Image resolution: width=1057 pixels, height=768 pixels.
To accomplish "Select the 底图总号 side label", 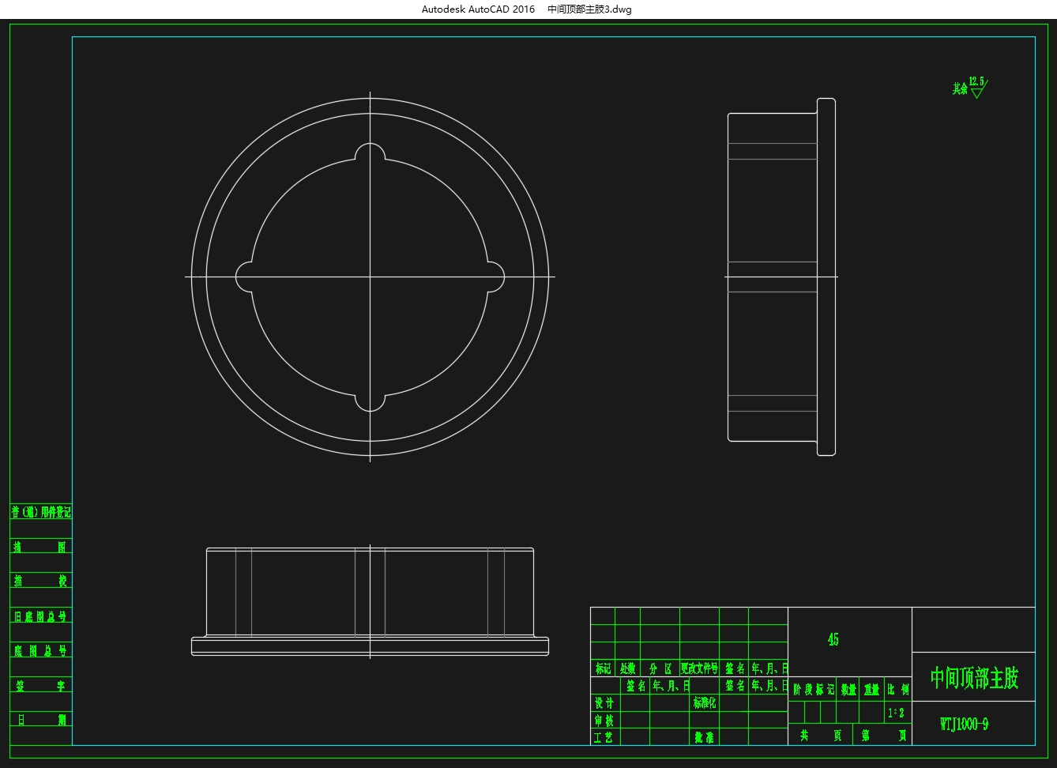I will click(x=41, y=650).
